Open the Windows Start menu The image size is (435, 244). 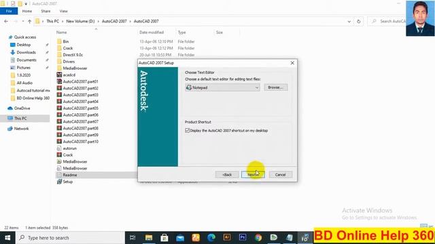click(7, 238)
